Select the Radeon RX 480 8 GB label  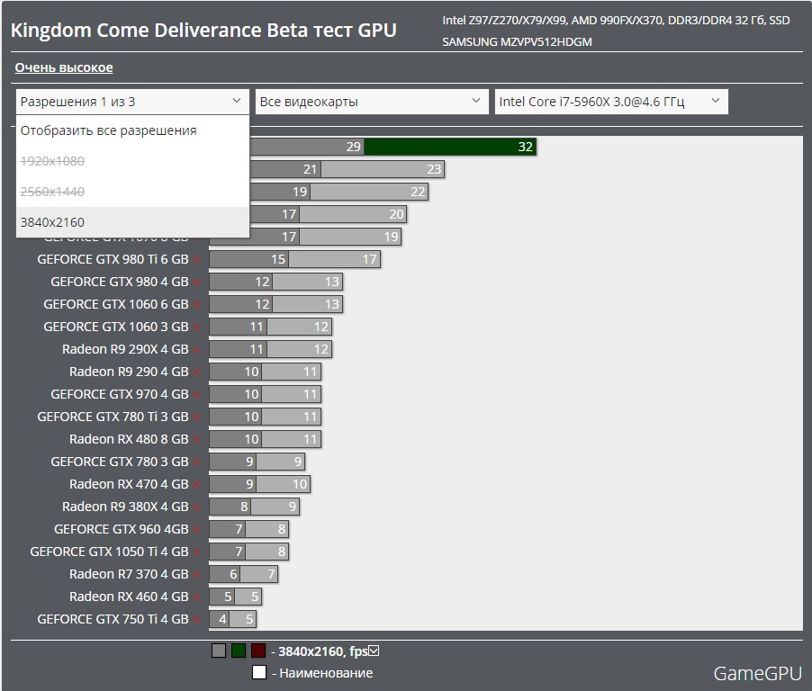(129, 439)
